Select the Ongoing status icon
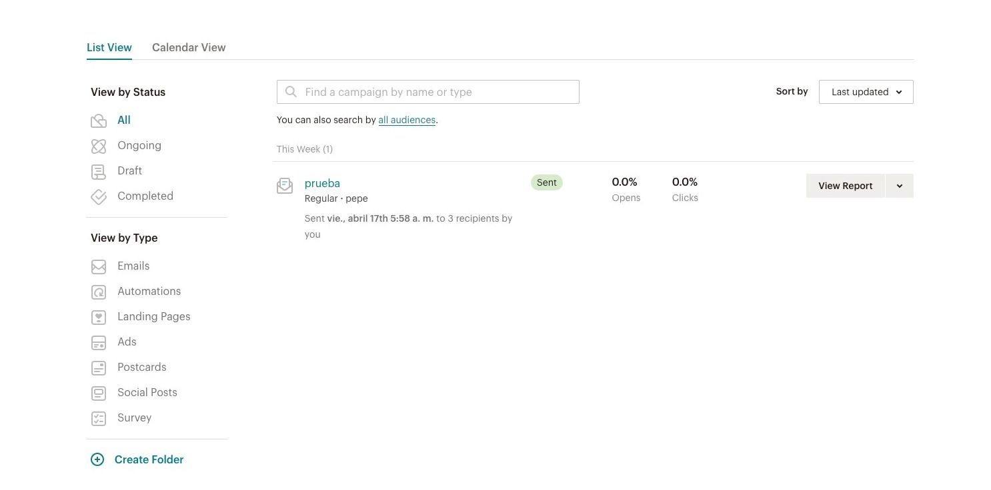Screen dimensions: 991x490 [99, 146]
